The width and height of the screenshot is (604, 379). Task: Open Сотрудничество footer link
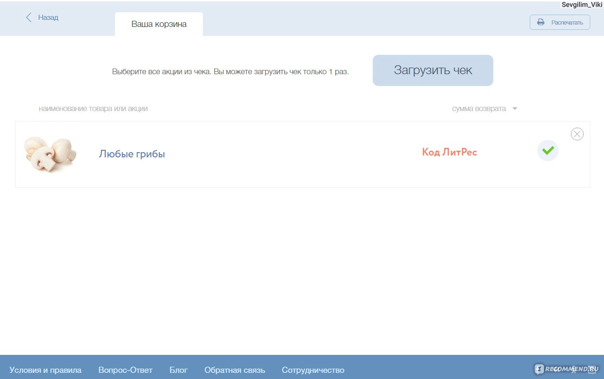coord(313,370)
